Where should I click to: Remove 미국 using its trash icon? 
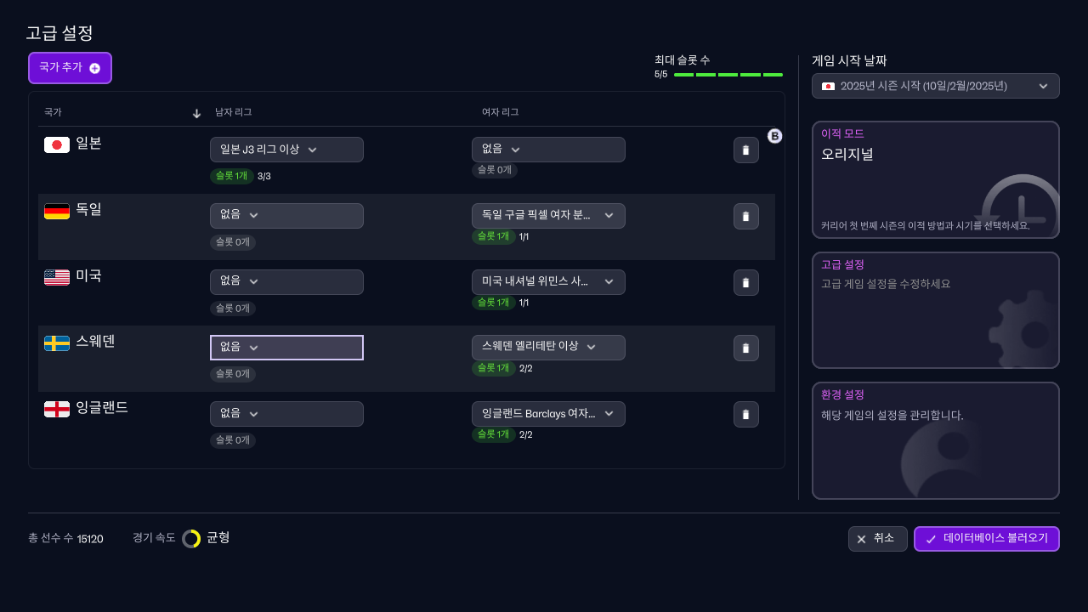coord(745,282)
